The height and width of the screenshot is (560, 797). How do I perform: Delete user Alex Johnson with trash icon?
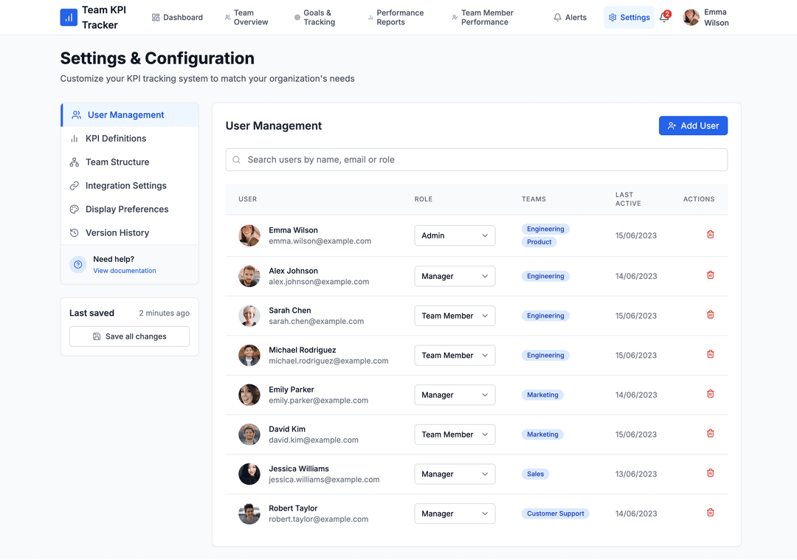coord(710,275)
